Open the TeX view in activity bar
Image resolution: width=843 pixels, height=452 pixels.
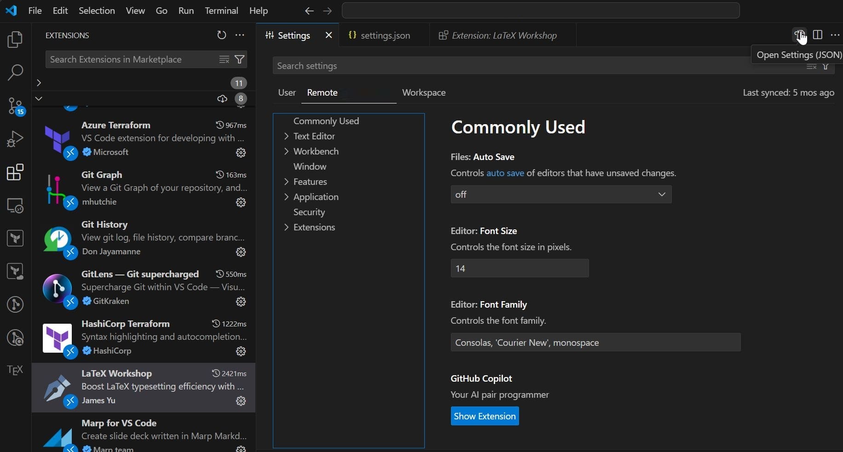15,370
